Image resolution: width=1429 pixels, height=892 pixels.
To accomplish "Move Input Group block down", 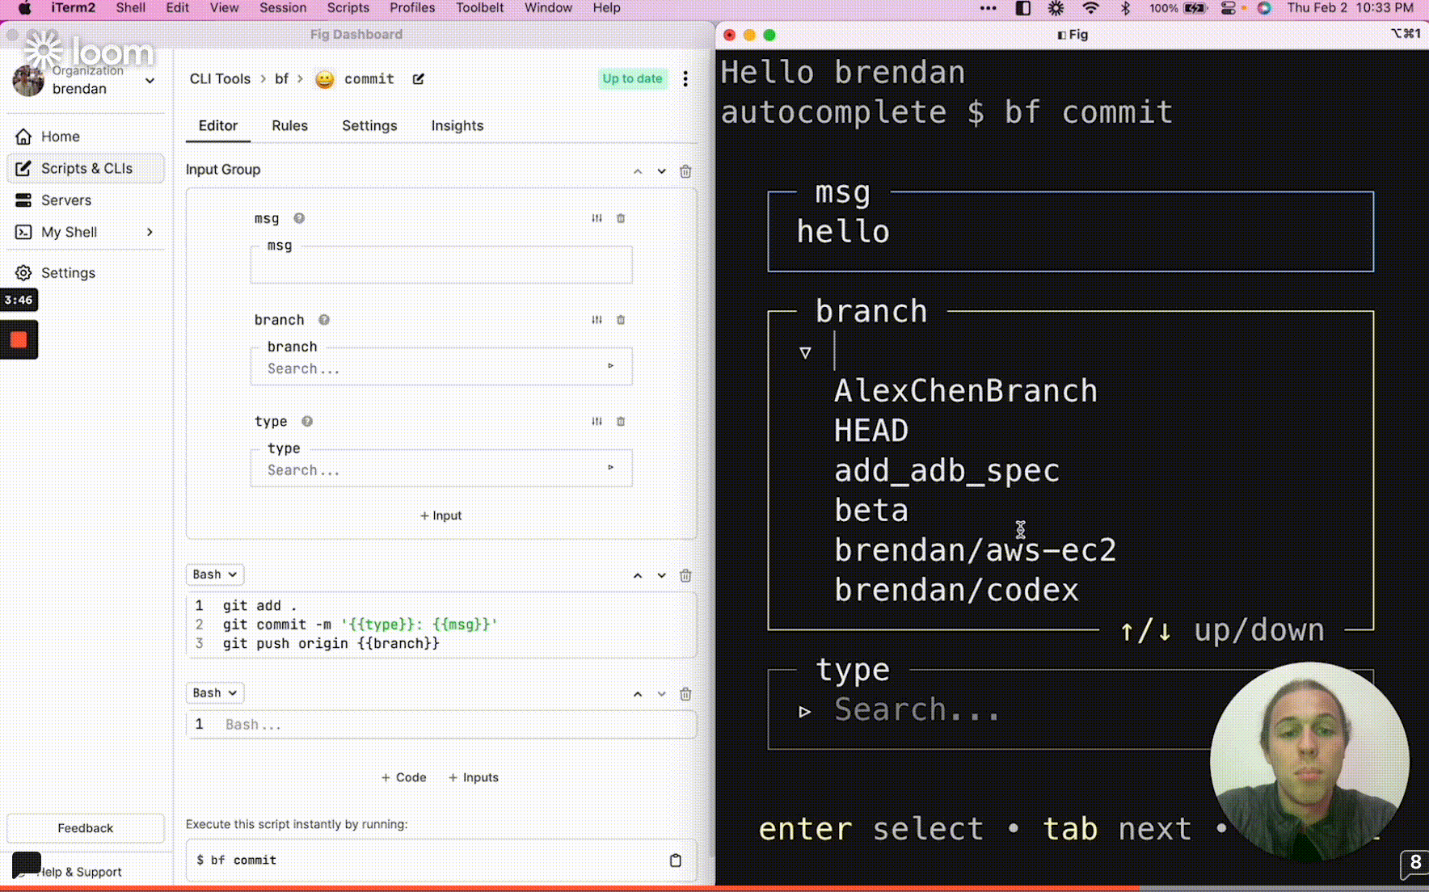I will pos(661,171).
